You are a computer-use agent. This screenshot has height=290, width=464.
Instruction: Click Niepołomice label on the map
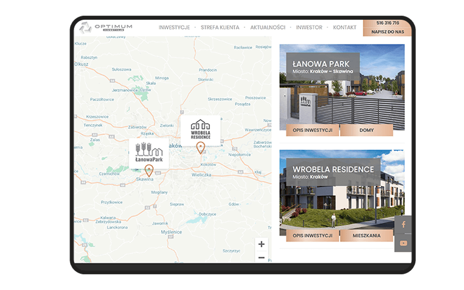coord(240,155)
